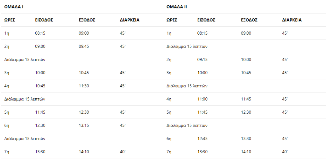Click the ΟΜΑΔΑ Ι table heading

click(14, 7)
